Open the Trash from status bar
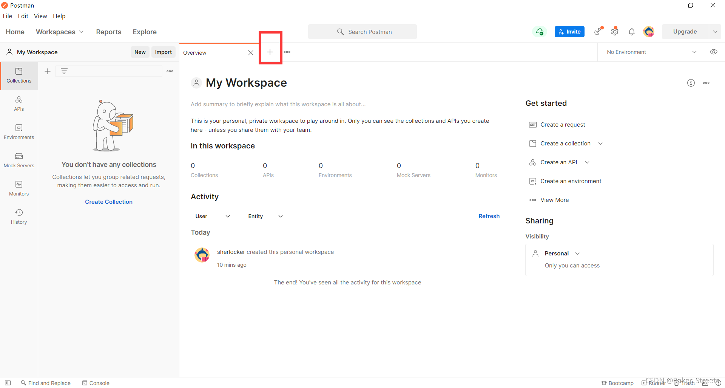This screenshot has width=725, height=388. 684,383
